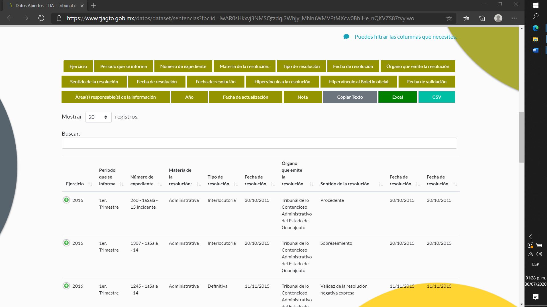Viewport: 547px width, 307px height.
Task: Expand row for expediente 1307 - 1aSala
Action: click(66, 243)
